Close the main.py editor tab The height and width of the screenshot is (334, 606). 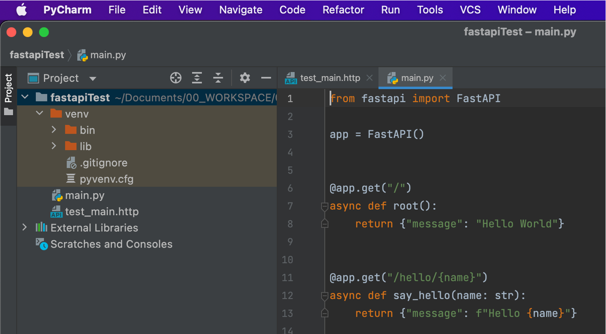tap(443, 78)
